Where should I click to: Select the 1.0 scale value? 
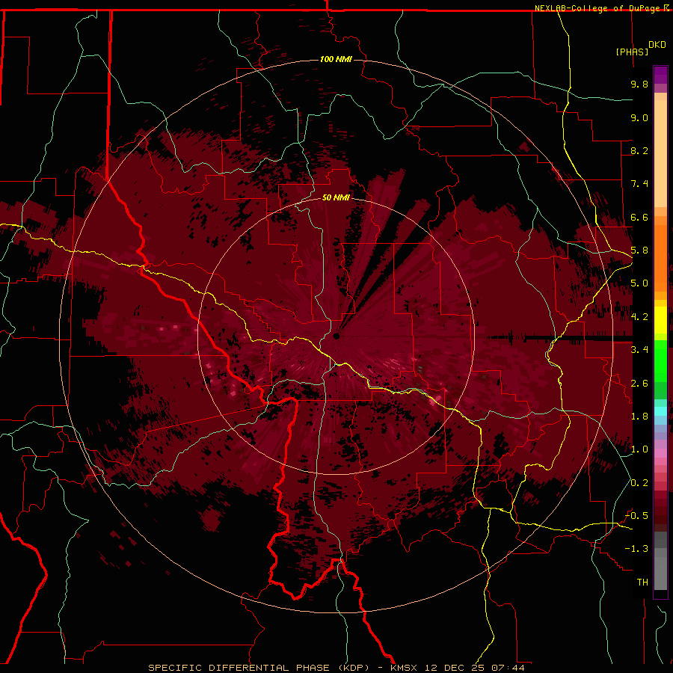pos(639,449)
